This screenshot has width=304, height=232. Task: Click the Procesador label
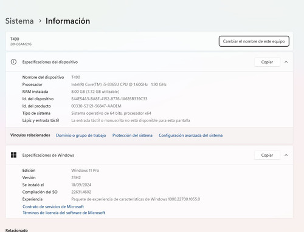coord(32,84)
